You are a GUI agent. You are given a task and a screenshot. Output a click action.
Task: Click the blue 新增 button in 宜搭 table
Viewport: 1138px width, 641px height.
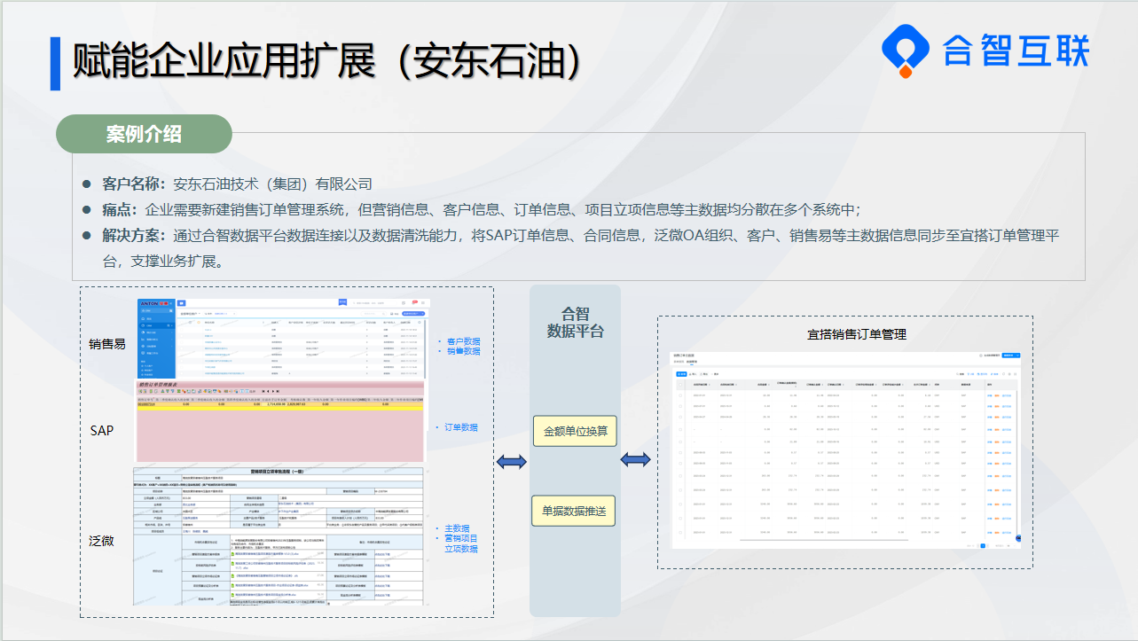click(x=681, y=374)
